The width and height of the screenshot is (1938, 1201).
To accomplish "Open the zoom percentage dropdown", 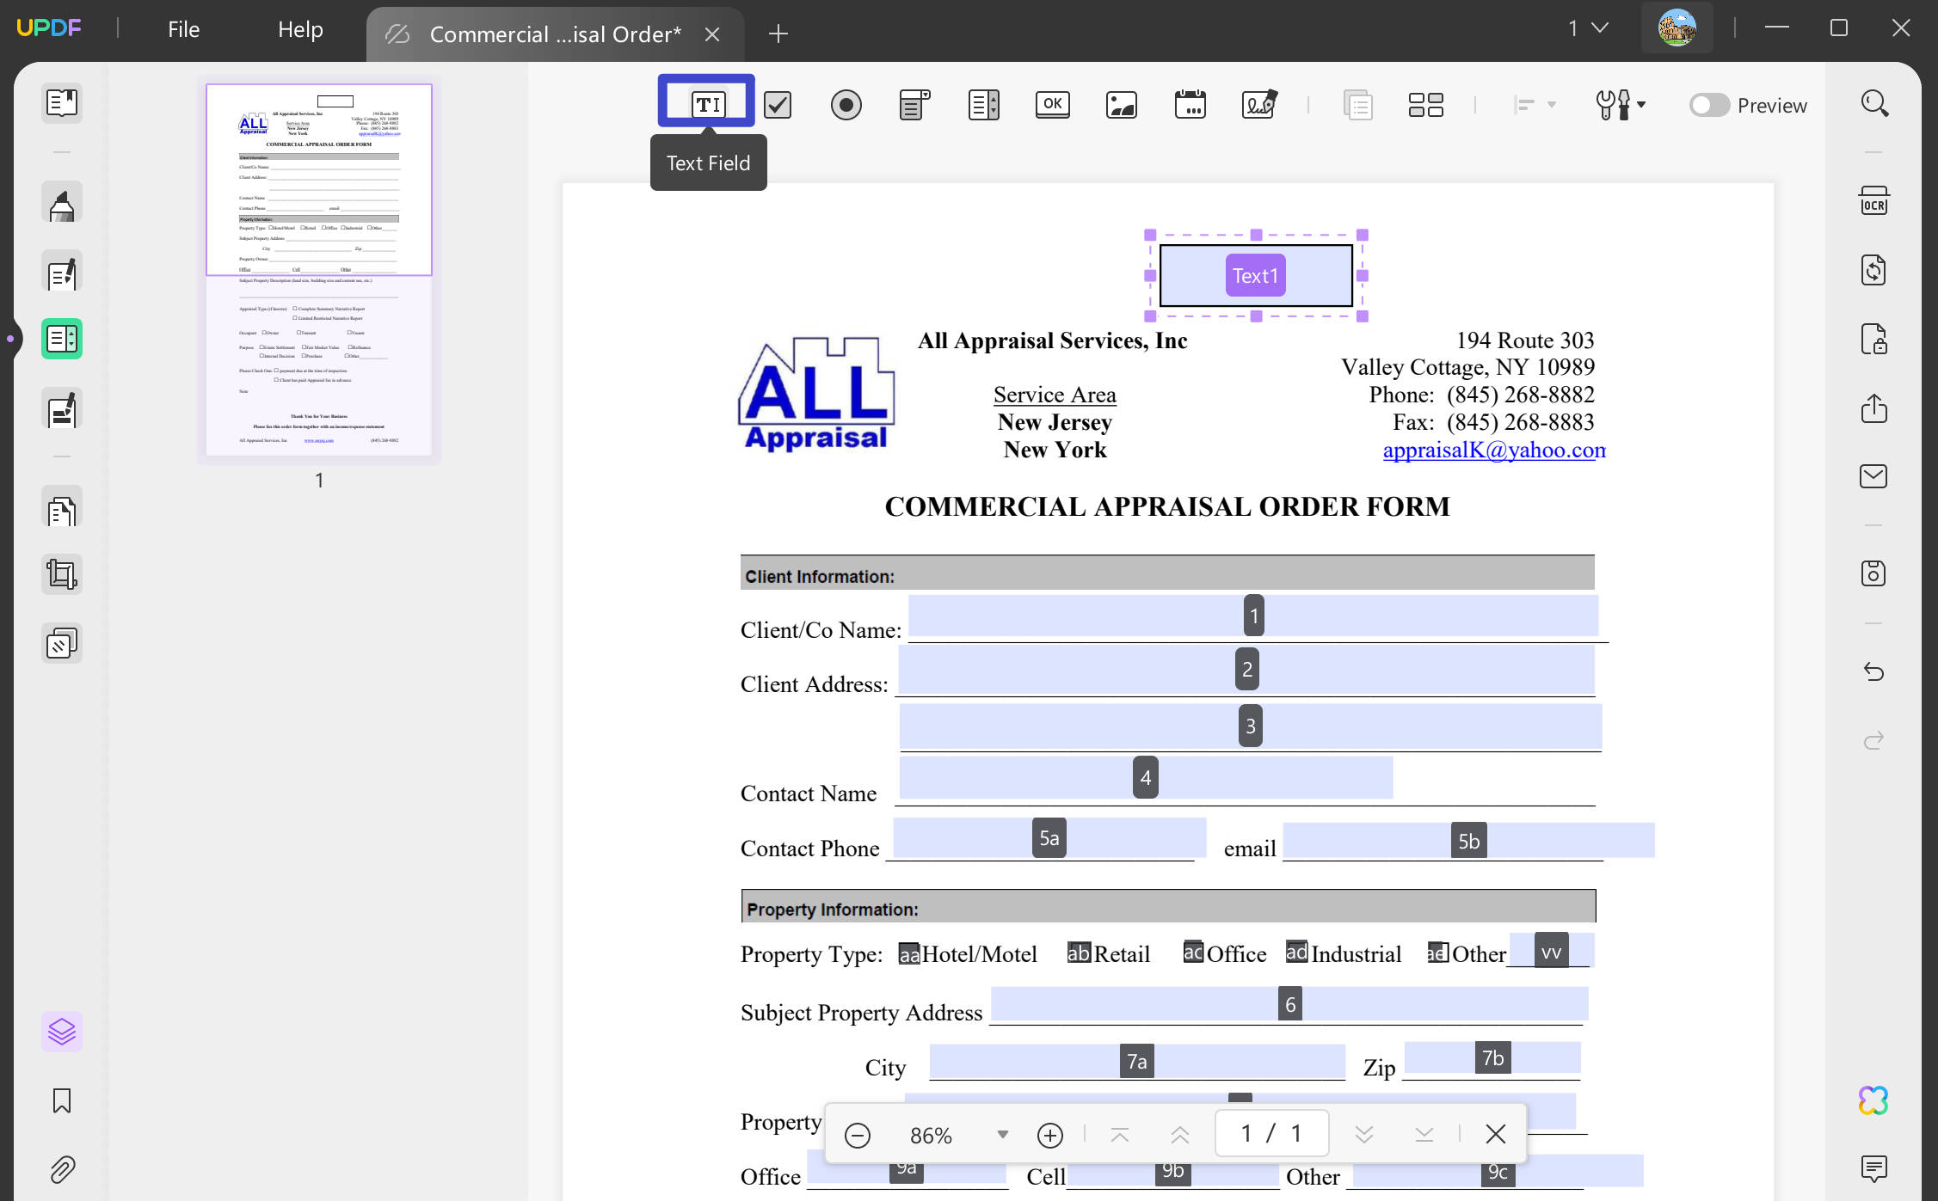I will (1002, 1135).
